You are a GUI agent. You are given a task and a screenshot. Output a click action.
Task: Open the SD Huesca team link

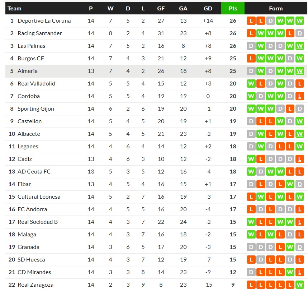point(31,260)
